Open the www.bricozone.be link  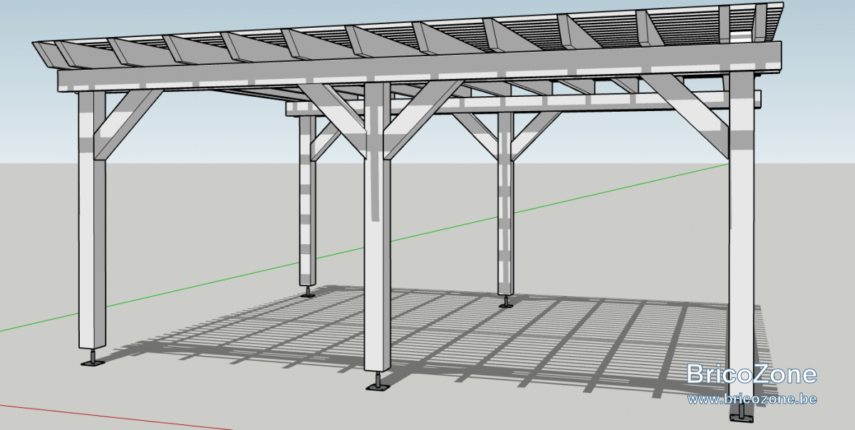point(752,399)
